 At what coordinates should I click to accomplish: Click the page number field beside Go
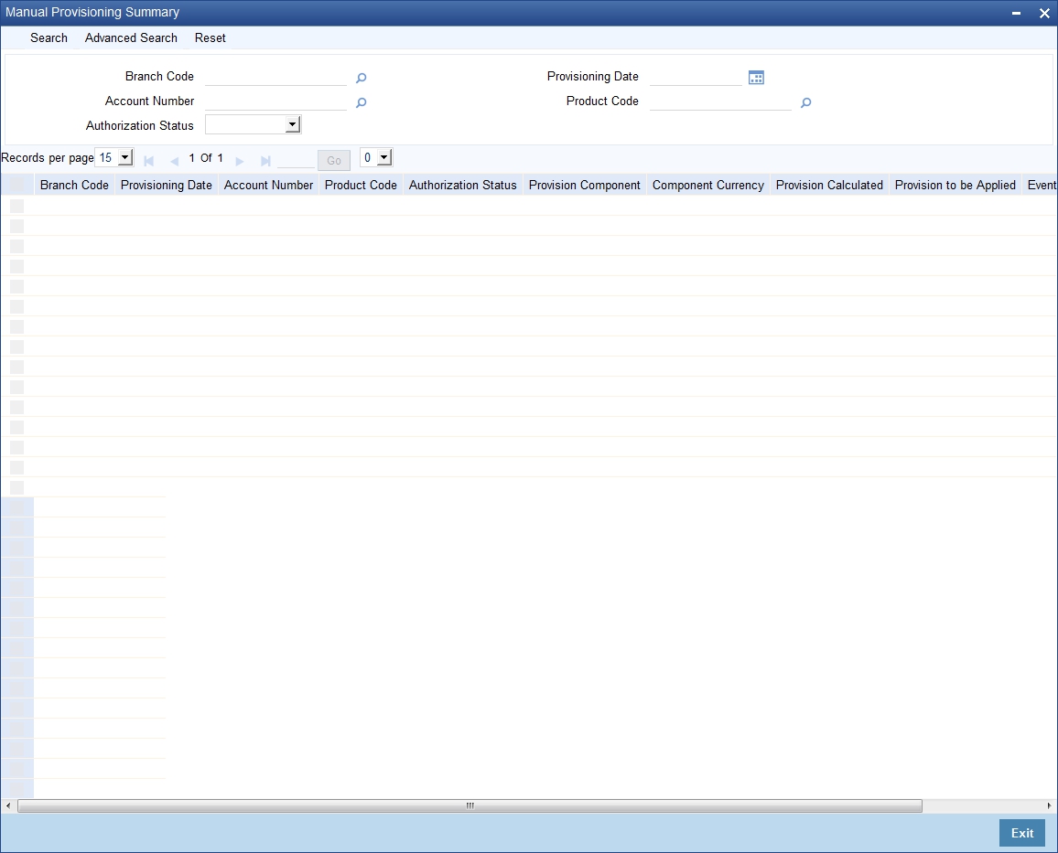296,159
